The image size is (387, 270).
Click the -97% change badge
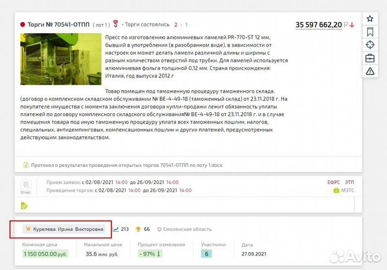pyautogui.click(x=150, y=254)
